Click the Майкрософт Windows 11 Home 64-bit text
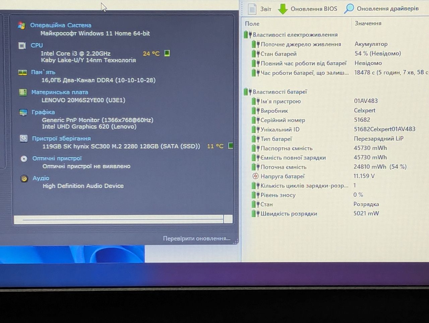Viewport: 429px width, 323px height. pos(95,33)
